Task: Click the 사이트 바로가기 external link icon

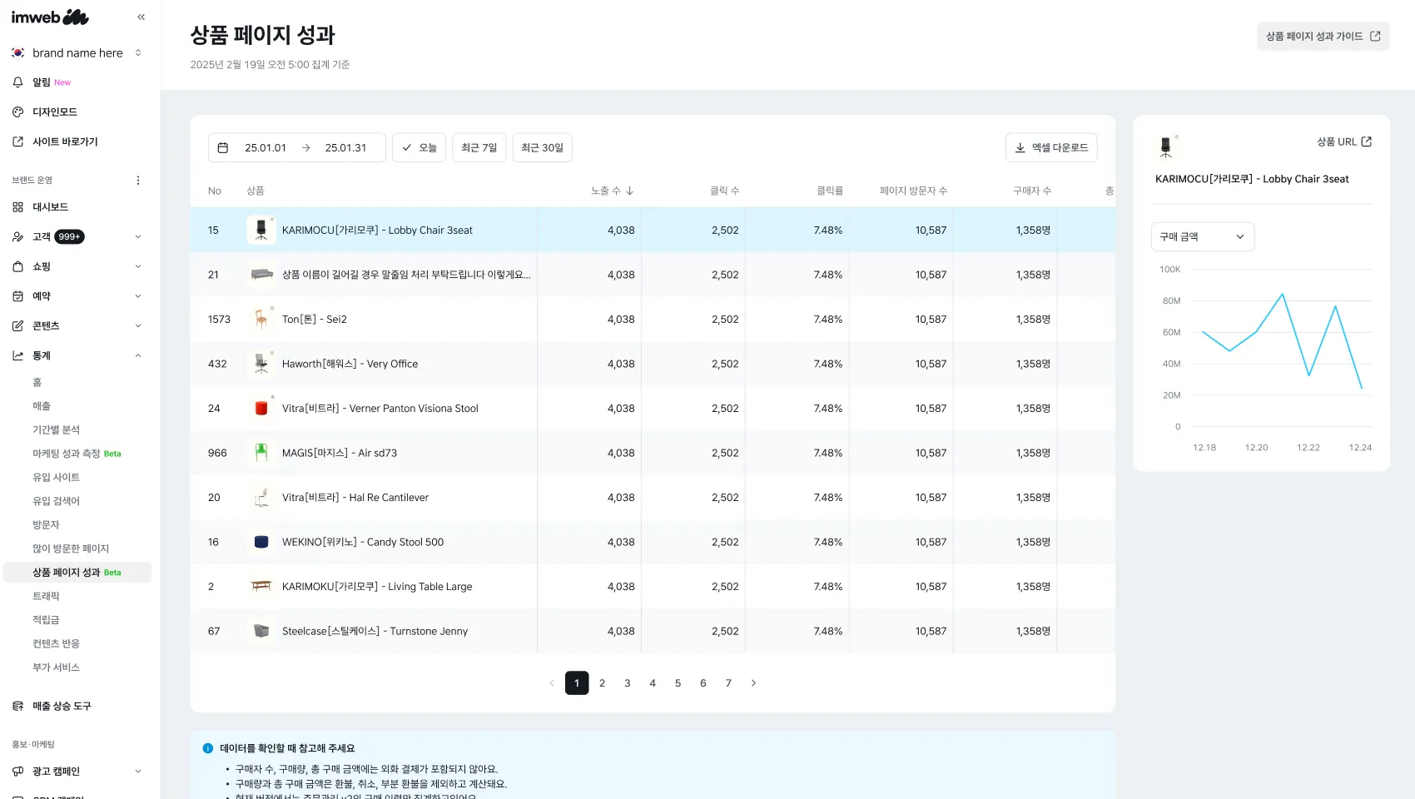Action: tap(17, 141)
